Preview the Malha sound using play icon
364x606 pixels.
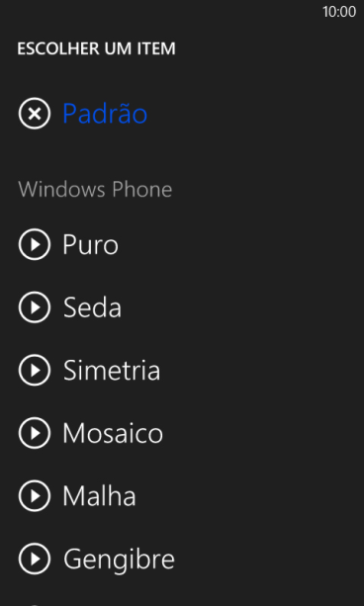point(35,496)
